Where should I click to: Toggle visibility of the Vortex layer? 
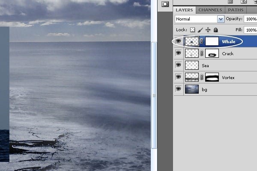point(178,77)
